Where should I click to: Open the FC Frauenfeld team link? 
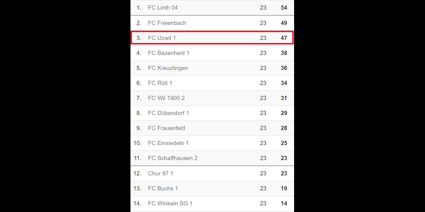[x=166, y=128]
